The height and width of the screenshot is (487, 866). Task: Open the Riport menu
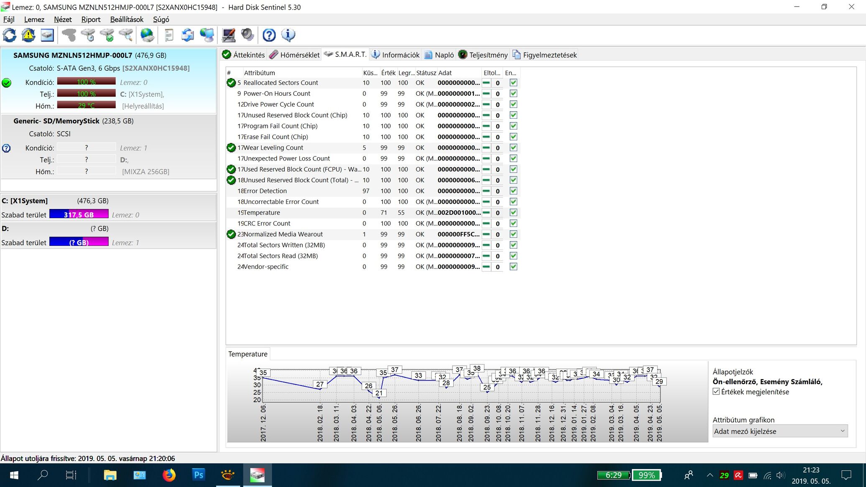(x=91, y=19)
